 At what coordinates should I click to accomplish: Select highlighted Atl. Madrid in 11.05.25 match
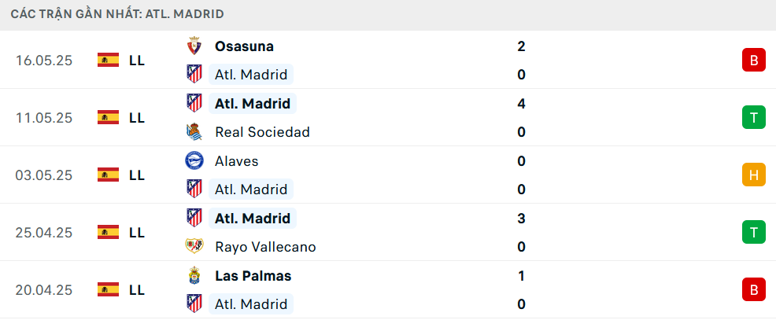(253, 103)
